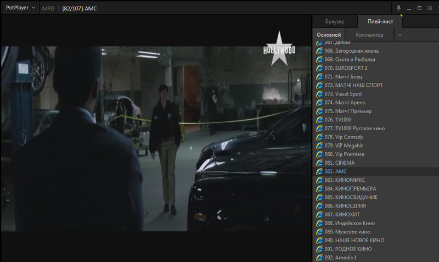
Task: Click the icon beside 068. Загородная жизнь
Action: 319,51
